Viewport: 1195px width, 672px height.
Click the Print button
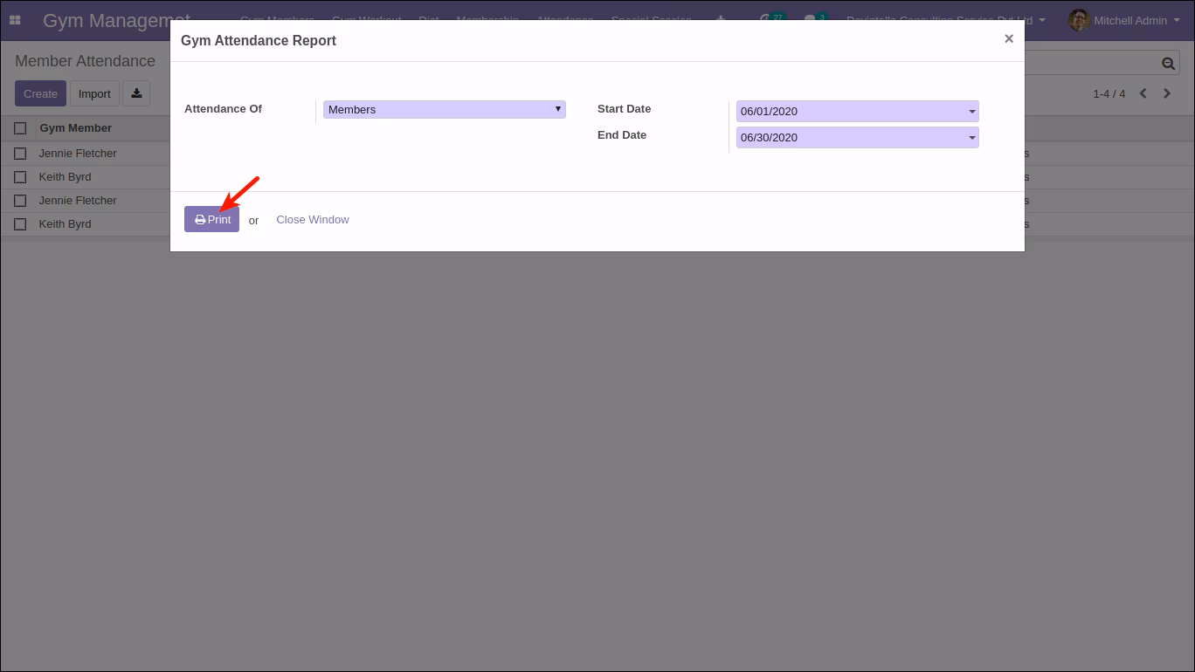[211, 219]
